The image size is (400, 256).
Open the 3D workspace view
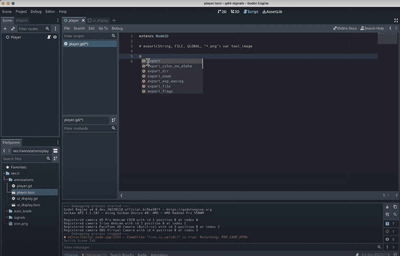(235, 11)
